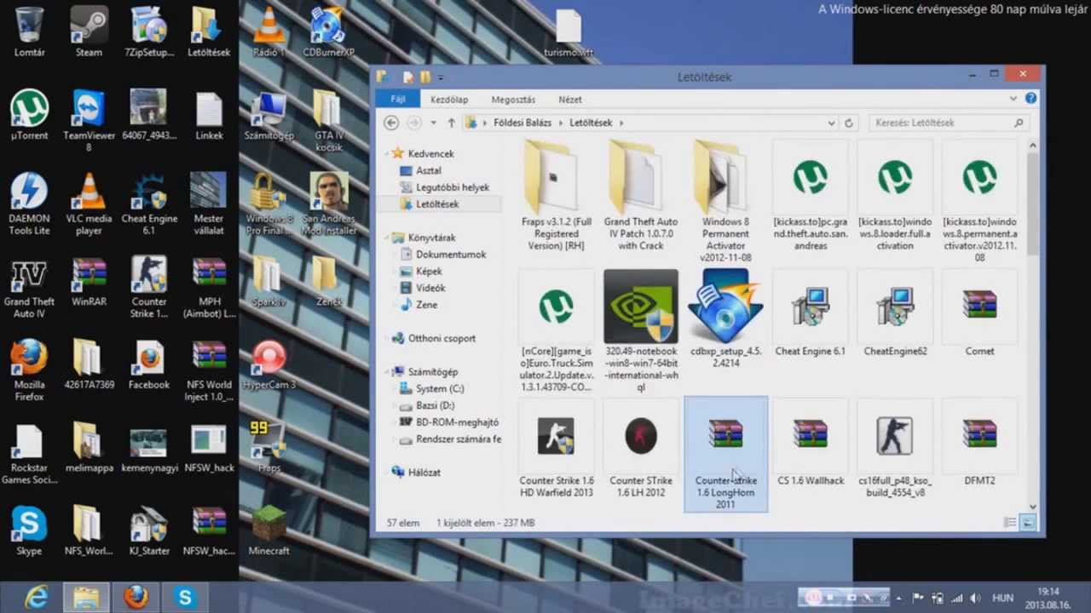Open Internet Explorer from taskbar
This screenshot has width=1091, height=613.
point(36,598)
